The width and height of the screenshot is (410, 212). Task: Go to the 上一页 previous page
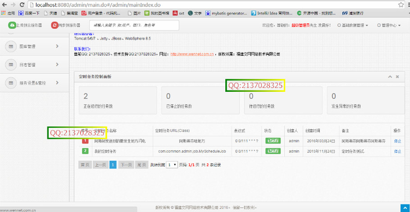101,165
